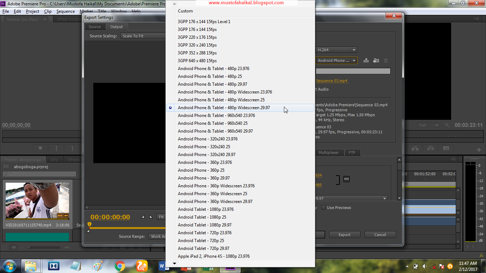Click the export preview yellow playhead marker
Viewport: 486px width, 273px height.
(x=89, y=225)
